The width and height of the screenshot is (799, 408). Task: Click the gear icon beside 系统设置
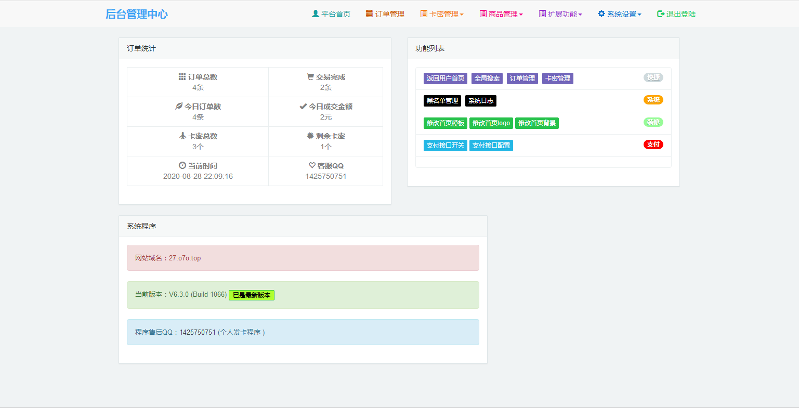coord(601,14)
